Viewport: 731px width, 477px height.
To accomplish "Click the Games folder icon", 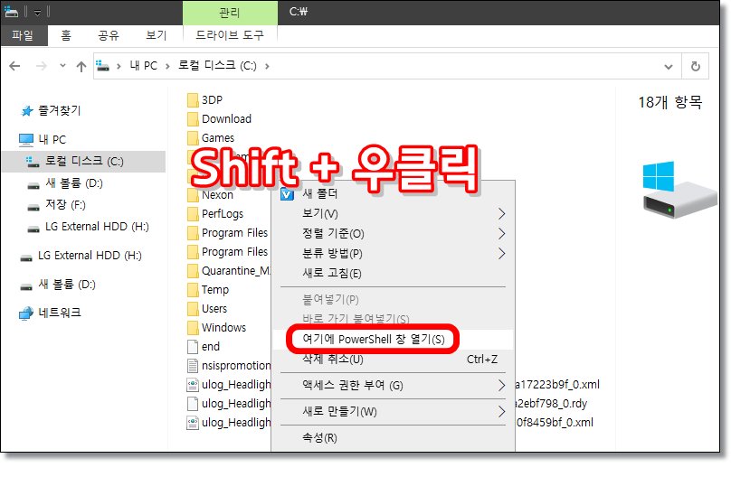I will (193, 139).
